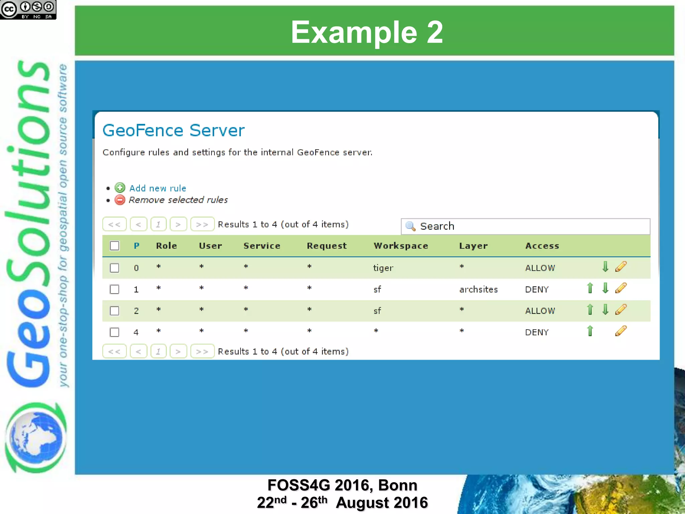Go to first page using top << button
The height and width of the screenshot is (514, 685).
pos(114,224)
